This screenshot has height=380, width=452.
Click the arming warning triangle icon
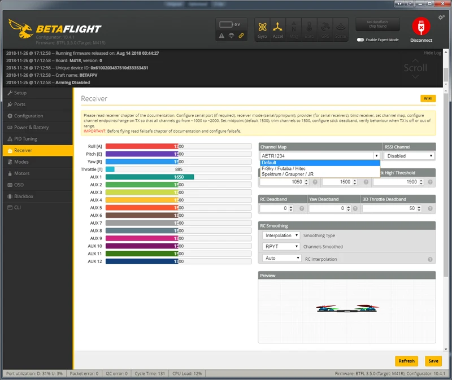[x=221, y=36]
